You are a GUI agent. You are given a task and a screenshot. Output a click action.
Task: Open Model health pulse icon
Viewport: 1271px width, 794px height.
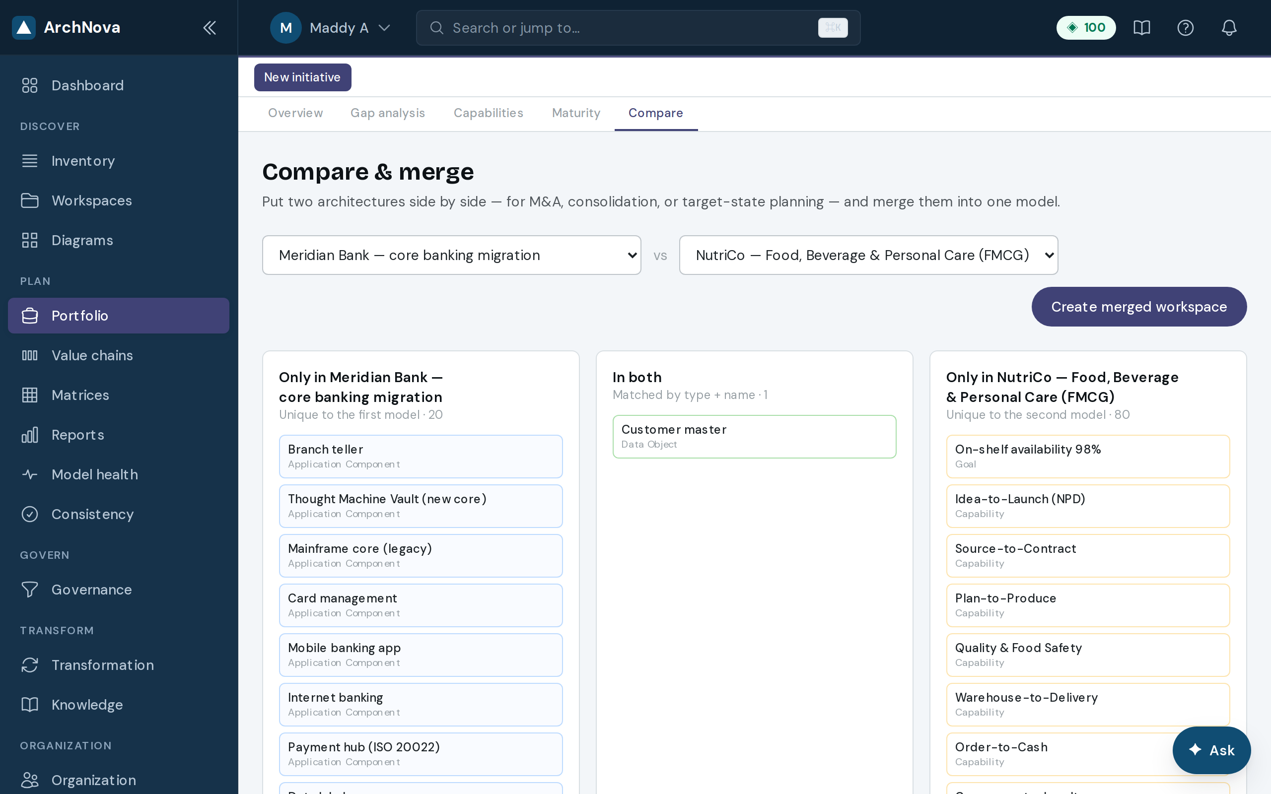tap(30, 474)
